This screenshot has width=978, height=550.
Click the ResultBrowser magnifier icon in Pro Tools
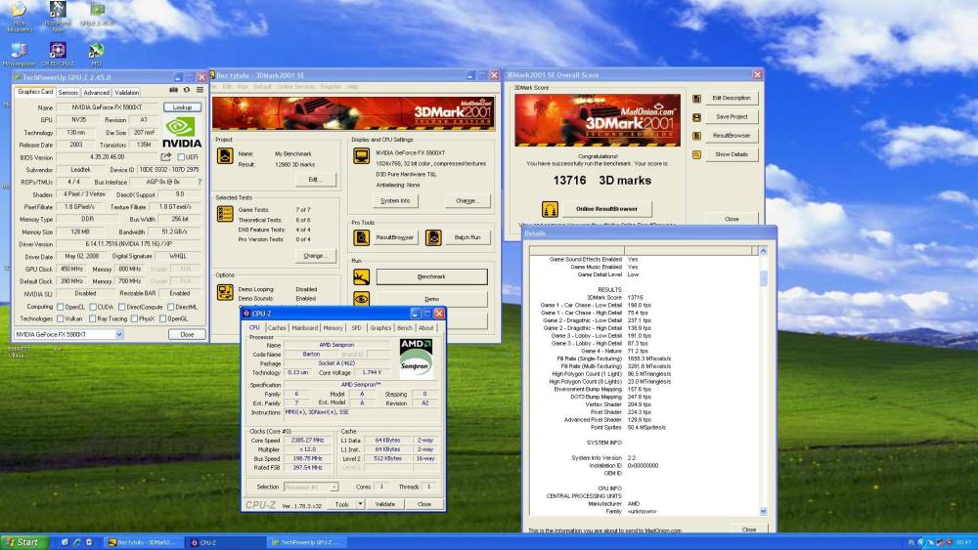[x=361, y=237]
